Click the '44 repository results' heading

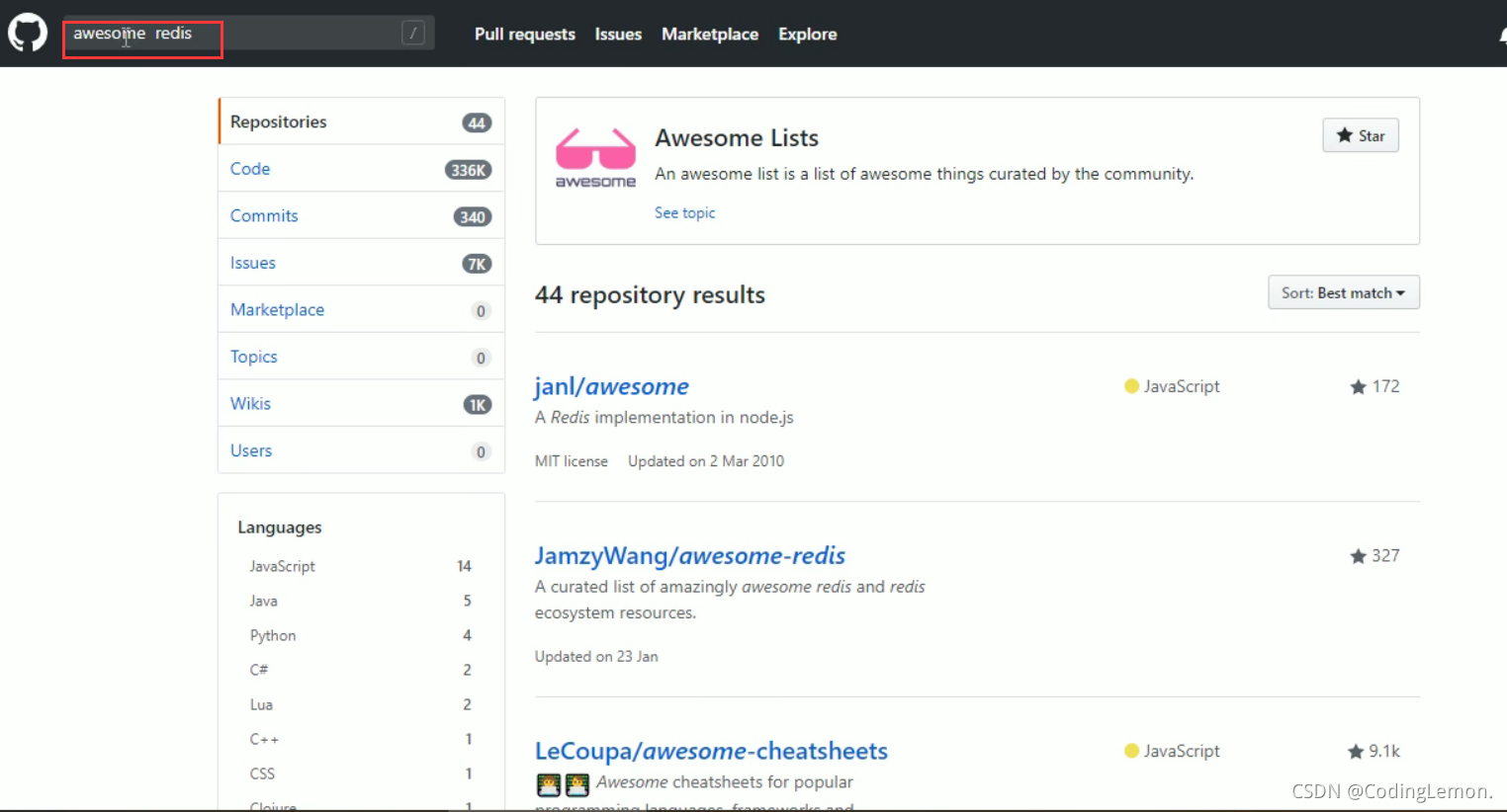click(x=650, y=295)
